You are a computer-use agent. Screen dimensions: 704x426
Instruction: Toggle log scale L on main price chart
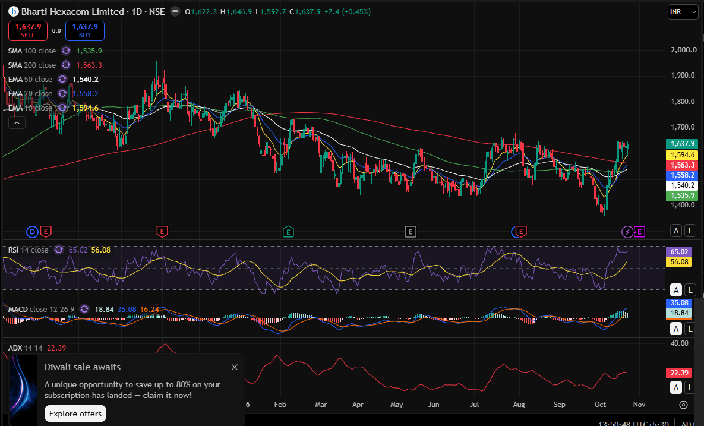(690, 231)
